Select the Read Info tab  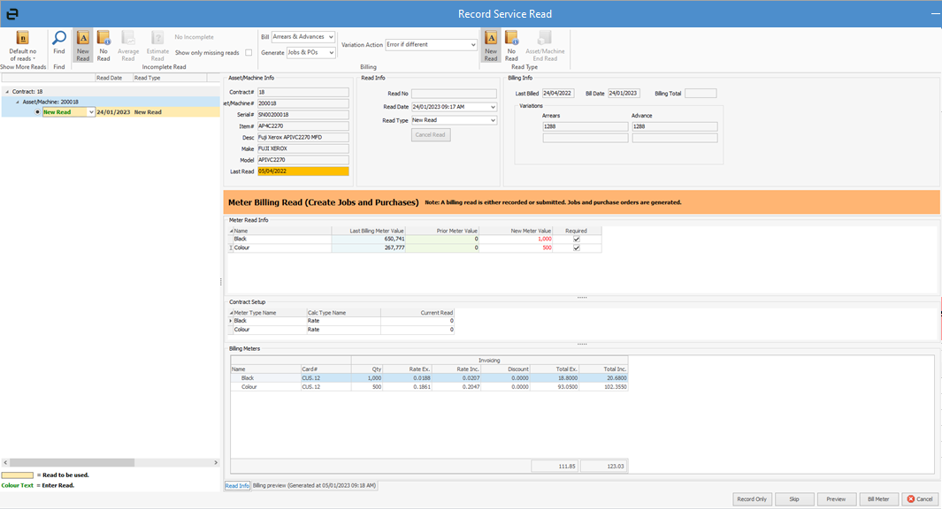tap(237, 485)
